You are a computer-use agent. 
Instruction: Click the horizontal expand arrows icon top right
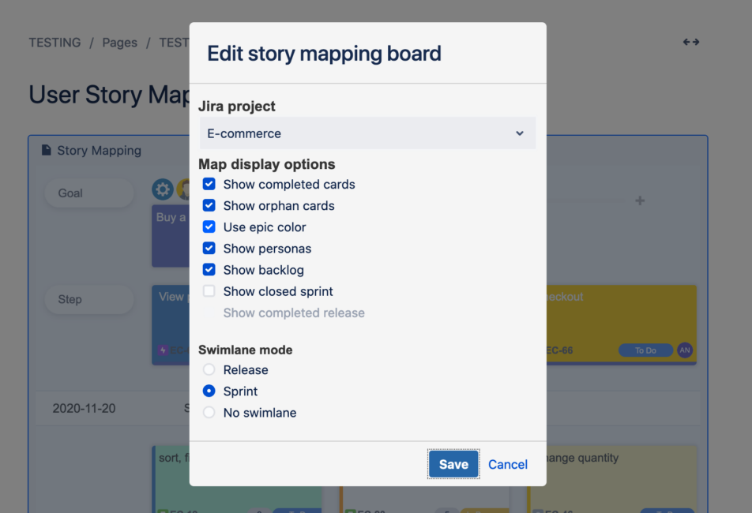(x=691, y=42)
